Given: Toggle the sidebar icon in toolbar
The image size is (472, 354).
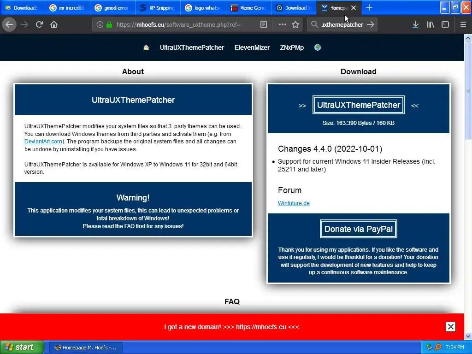Looking at the screenshot, I should (445, 24).
